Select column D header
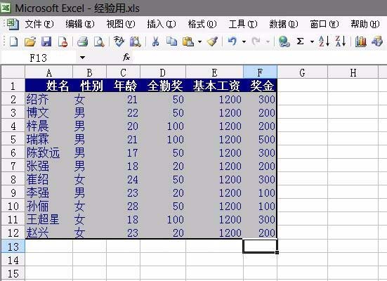 163,72
